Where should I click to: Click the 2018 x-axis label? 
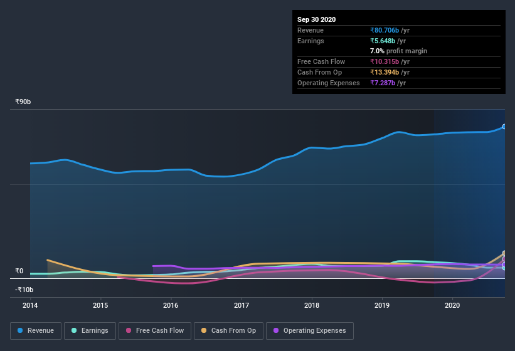click(312, 305)
